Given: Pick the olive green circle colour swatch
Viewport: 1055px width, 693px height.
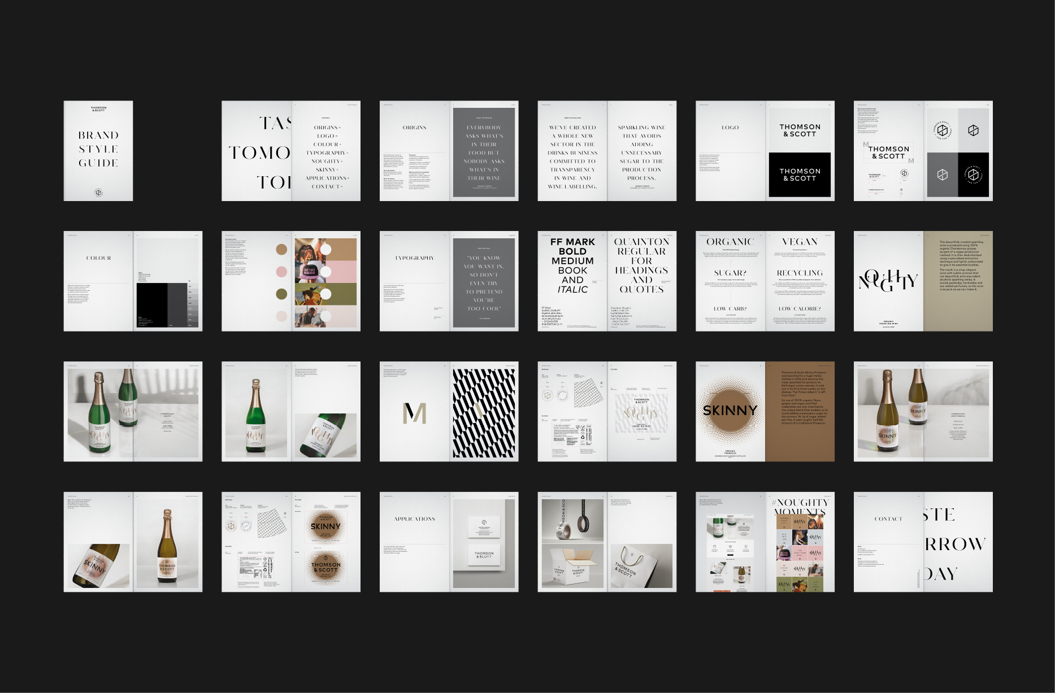Looking at the screenshot, I should (x=281, y=294).
